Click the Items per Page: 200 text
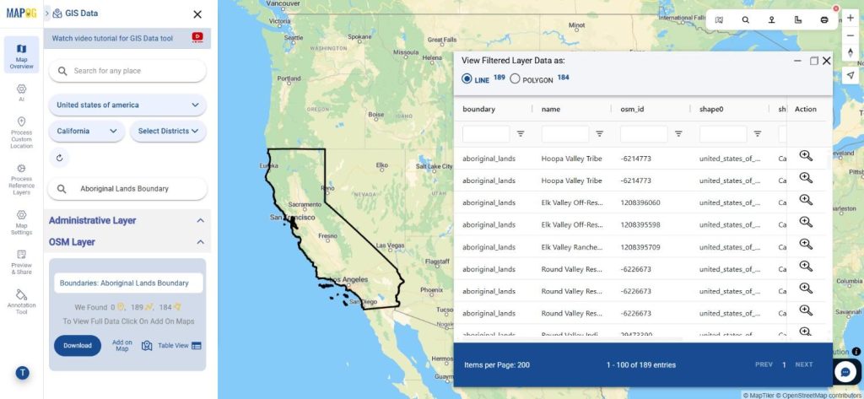This screenshot has height=399, width=864. 497,364
